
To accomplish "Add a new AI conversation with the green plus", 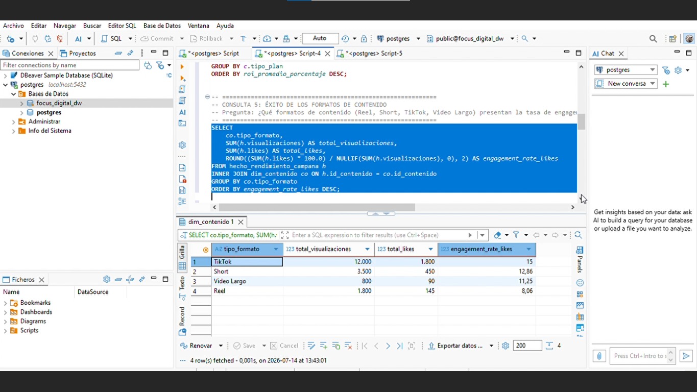I will 666,84.
